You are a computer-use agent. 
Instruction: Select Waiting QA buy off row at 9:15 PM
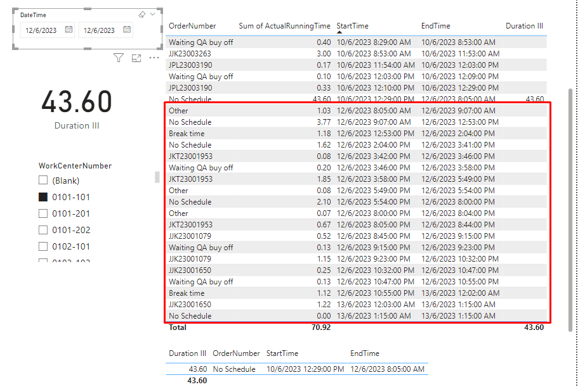(357, 247)
